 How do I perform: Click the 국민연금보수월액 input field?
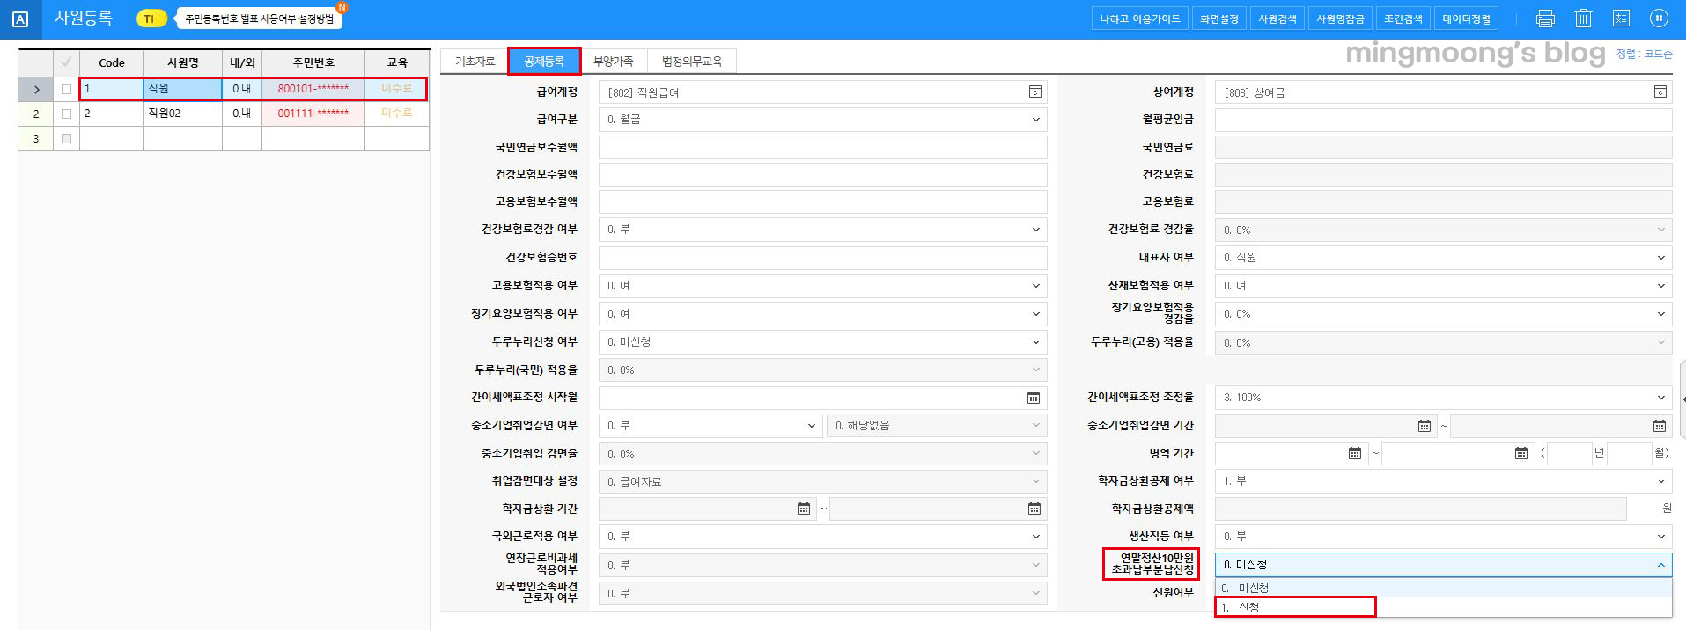click(822, 147)
